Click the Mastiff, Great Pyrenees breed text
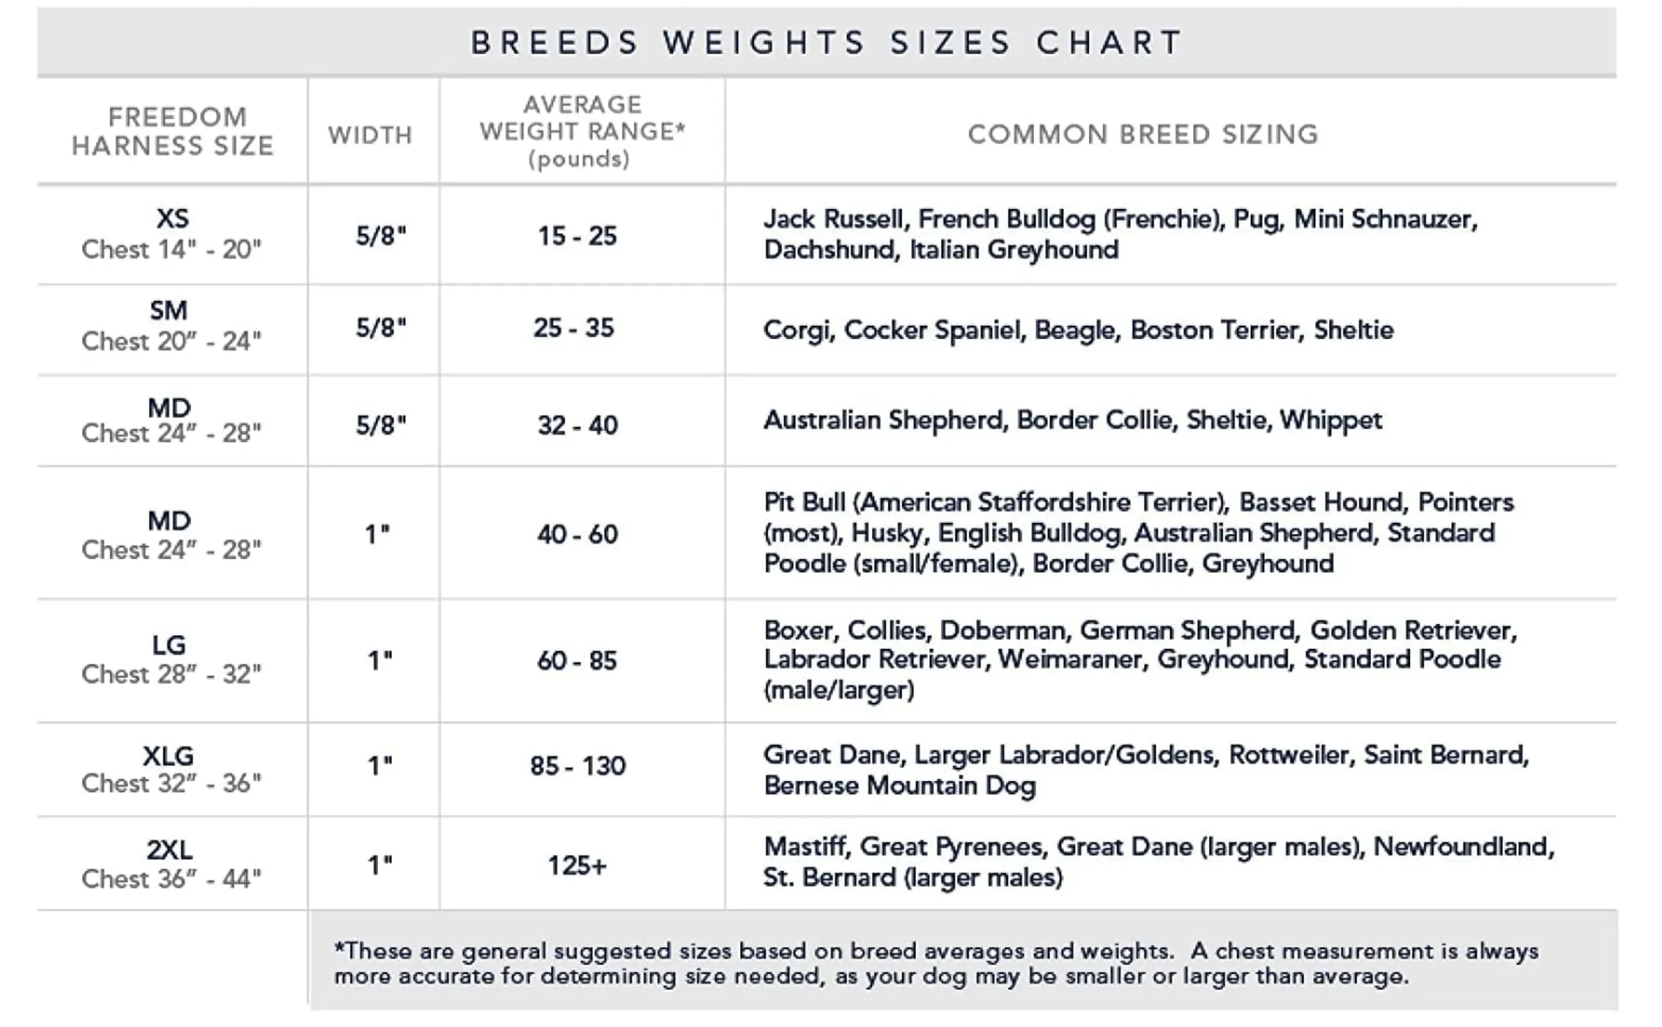The height and width of the screenshot is (1027, 1662). 1159,862
